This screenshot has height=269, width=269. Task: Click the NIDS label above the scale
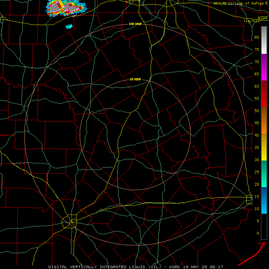tap(263, 18)
